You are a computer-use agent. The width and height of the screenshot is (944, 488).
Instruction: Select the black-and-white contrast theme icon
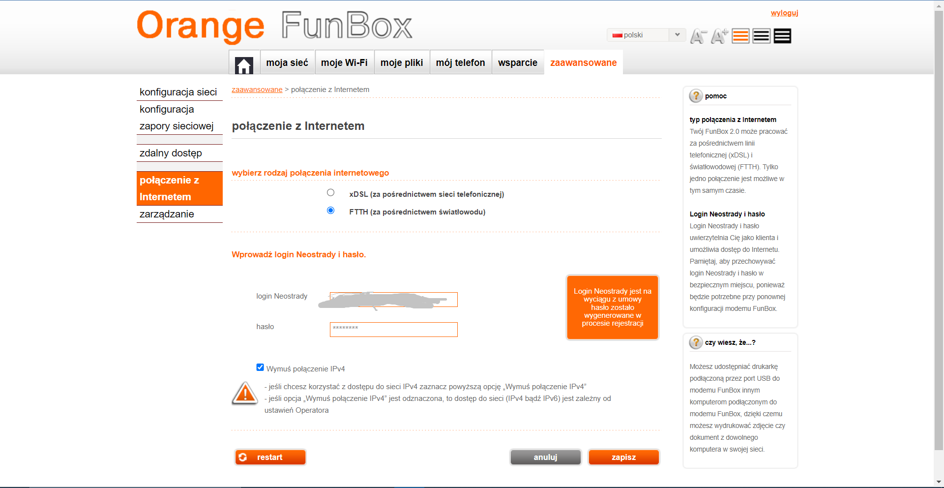point(761,36)
